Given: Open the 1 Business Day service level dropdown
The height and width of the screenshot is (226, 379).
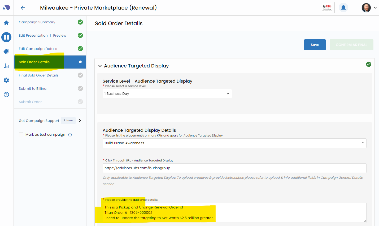Looking at the screenshot, I should pos(167,94).
